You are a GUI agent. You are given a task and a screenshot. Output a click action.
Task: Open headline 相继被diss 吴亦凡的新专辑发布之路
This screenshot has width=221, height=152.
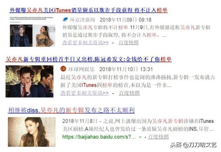(71, 110)
